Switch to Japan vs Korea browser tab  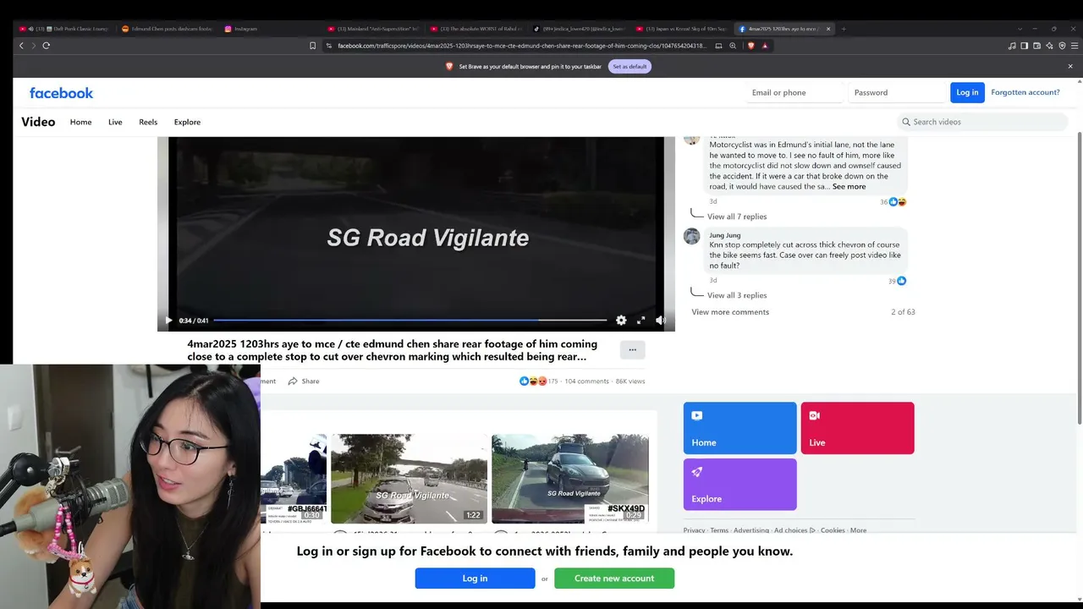click(682, 29)
